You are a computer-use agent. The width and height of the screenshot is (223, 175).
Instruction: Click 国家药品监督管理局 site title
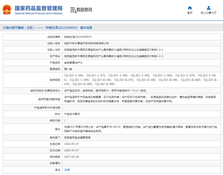click(x=38, y=8)
